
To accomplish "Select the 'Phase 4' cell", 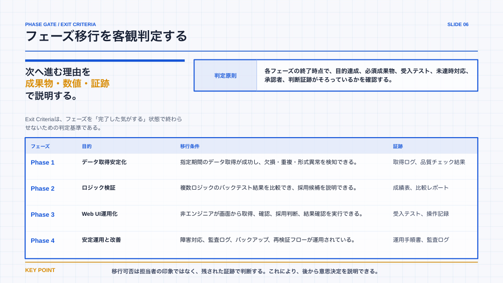I will pyautogui.click(x=43, y=240).
